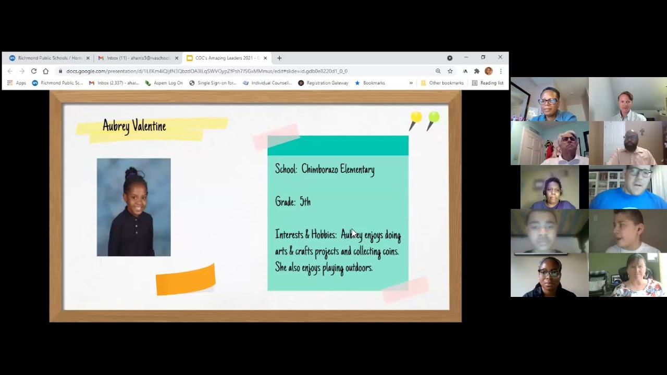This screenshot has height=375, width=667.
Task: Select the white-haired man with glasses video tile
Action: pos(549,143)
